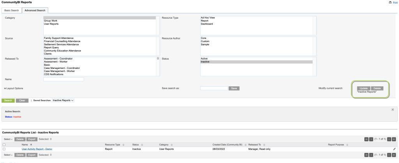Click the Print link's printer icon
This screenshot has height=163, width=399.
pos(390,2)
